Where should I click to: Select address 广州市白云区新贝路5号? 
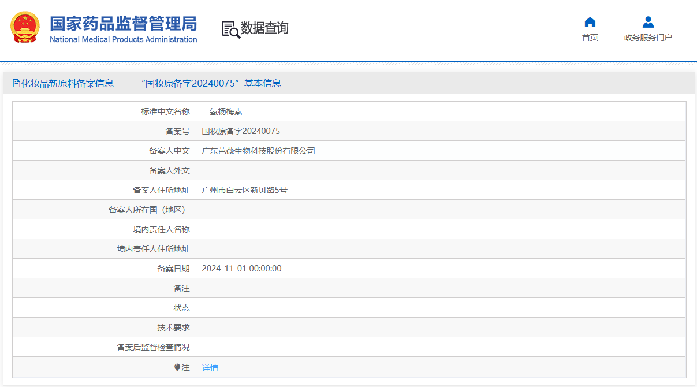pos(244,190)
